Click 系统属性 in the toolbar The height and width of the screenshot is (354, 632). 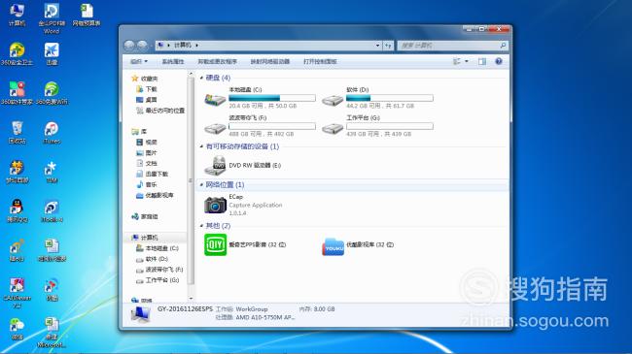point(173,61)
